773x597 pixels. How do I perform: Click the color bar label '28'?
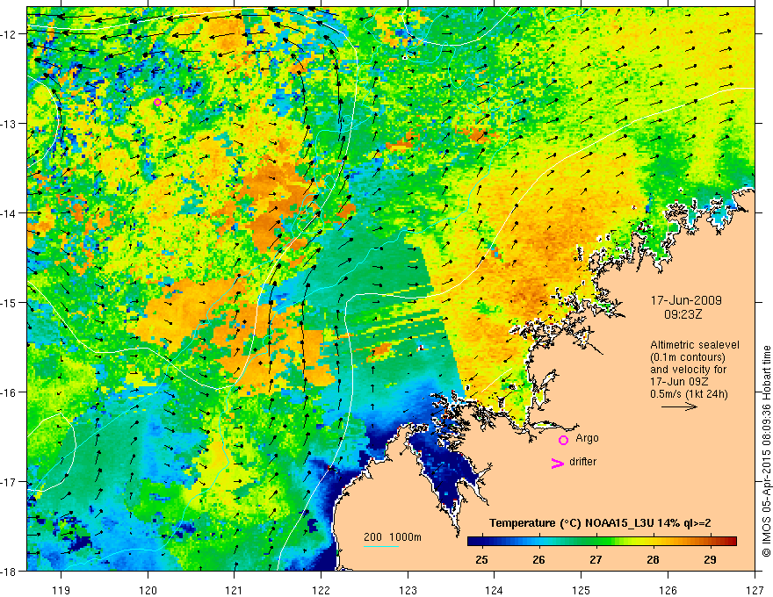click(653, 559)
